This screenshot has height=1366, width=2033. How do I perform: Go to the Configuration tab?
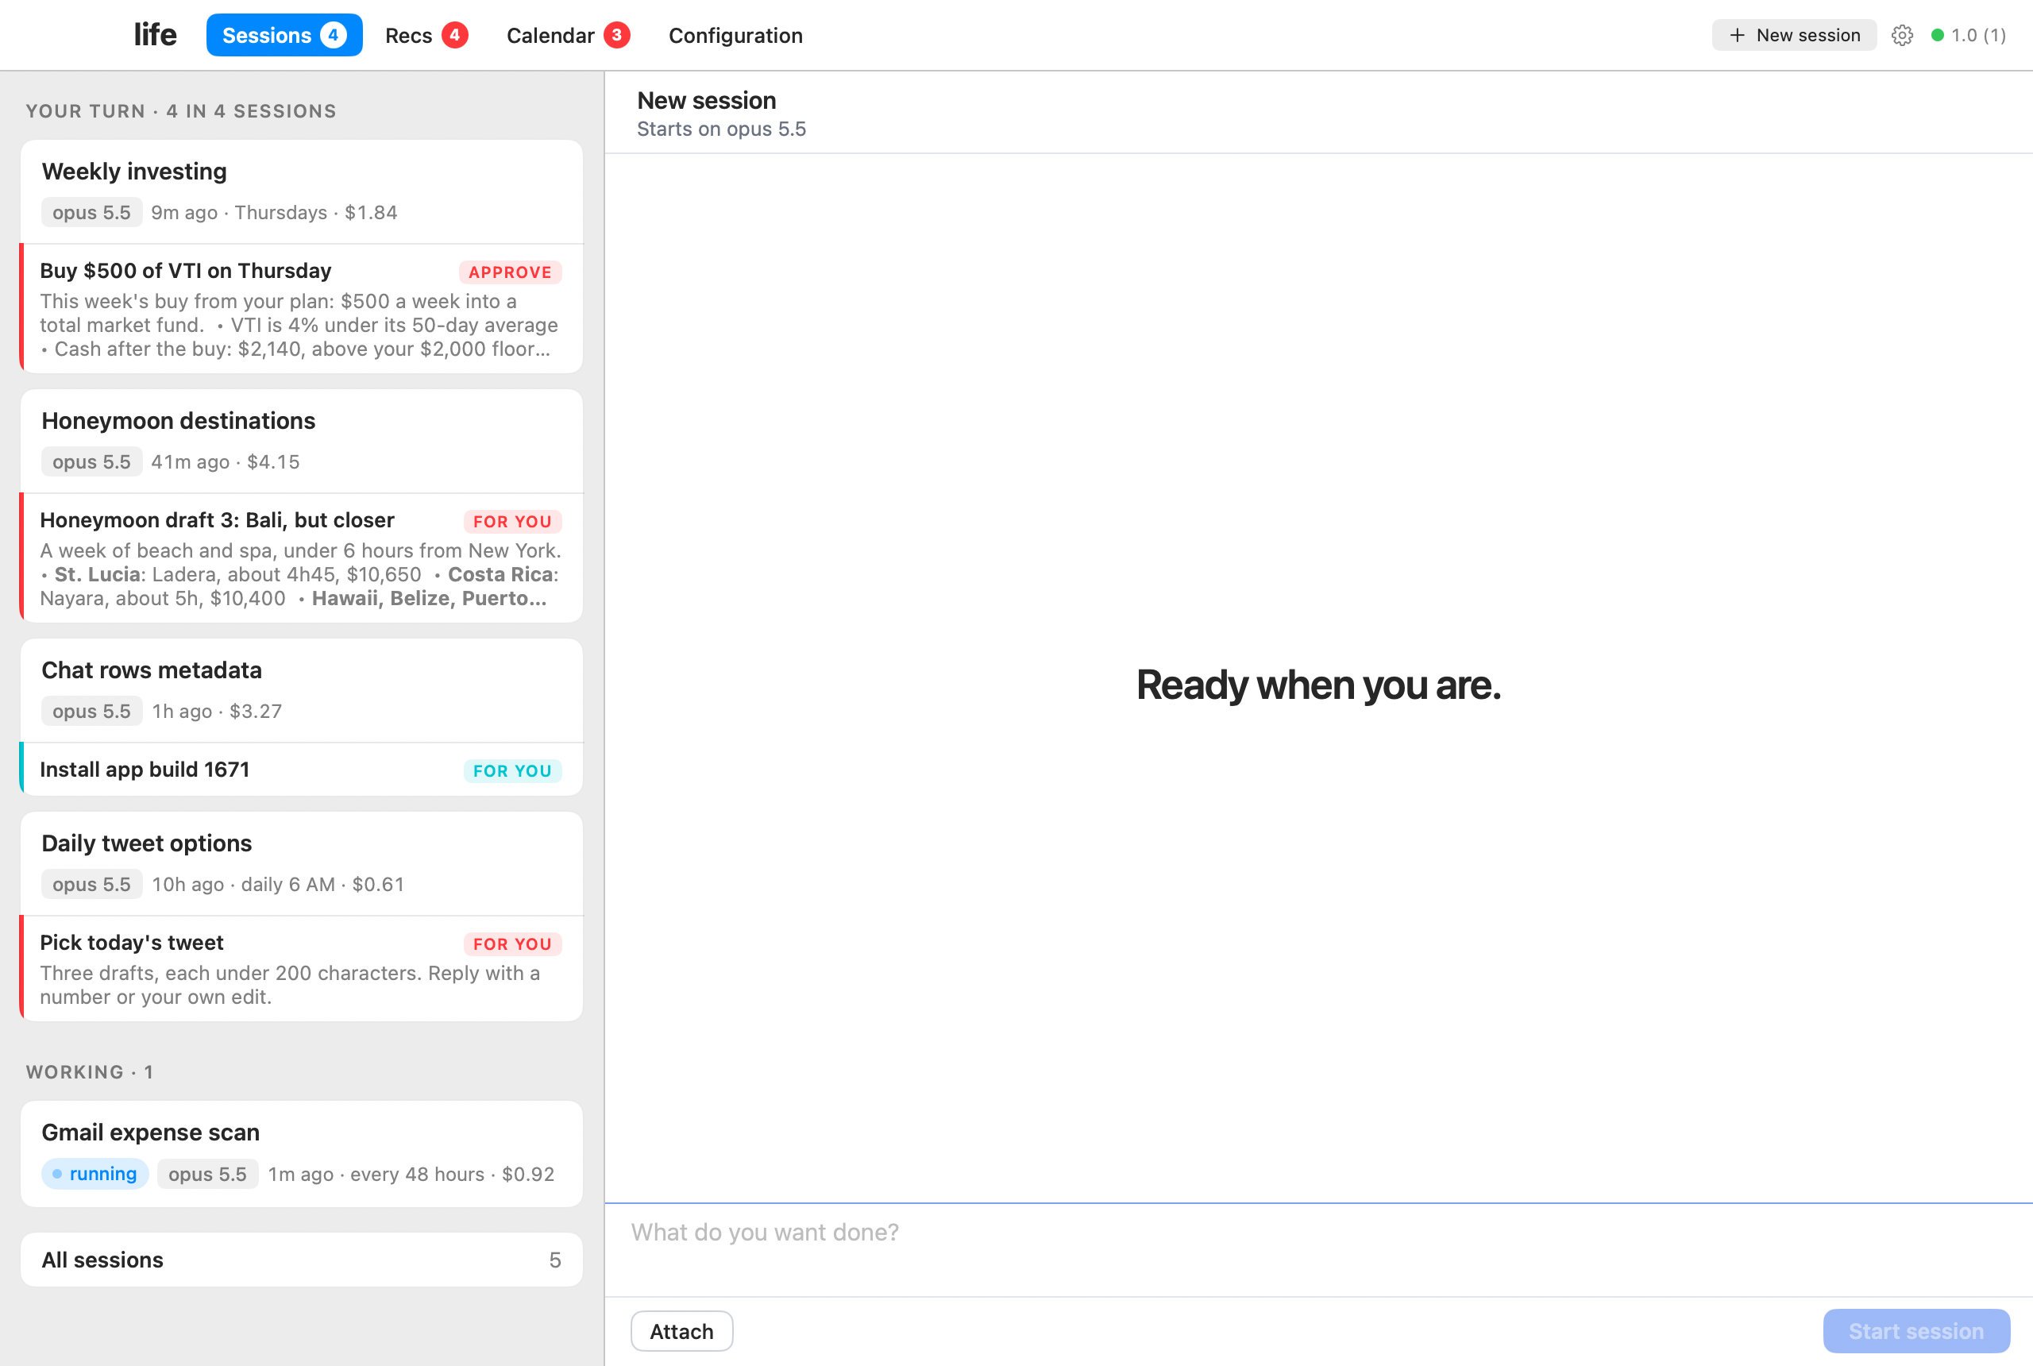tap(735, 36)
